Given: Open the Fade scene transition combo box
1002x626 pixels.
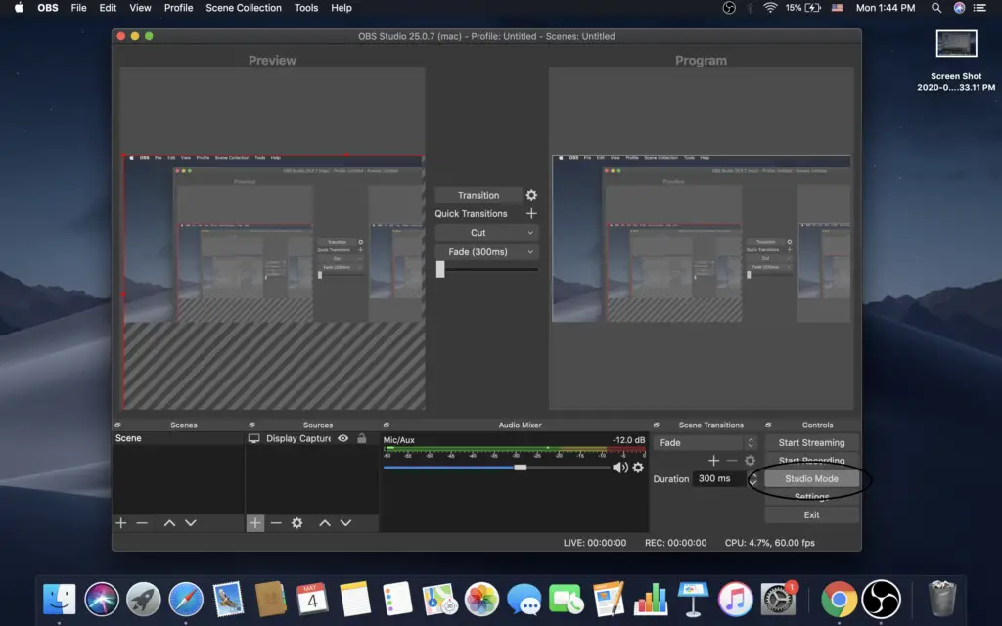Looking at the screenshot, I should (706, 443).
